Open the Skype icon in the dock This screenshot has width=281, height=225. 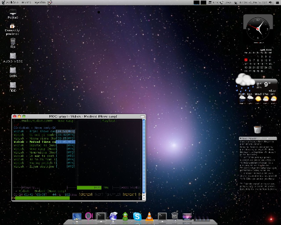137,217
